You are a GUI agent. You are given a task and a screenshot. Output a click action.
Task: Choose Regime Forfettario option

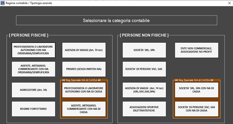(33, 109)
